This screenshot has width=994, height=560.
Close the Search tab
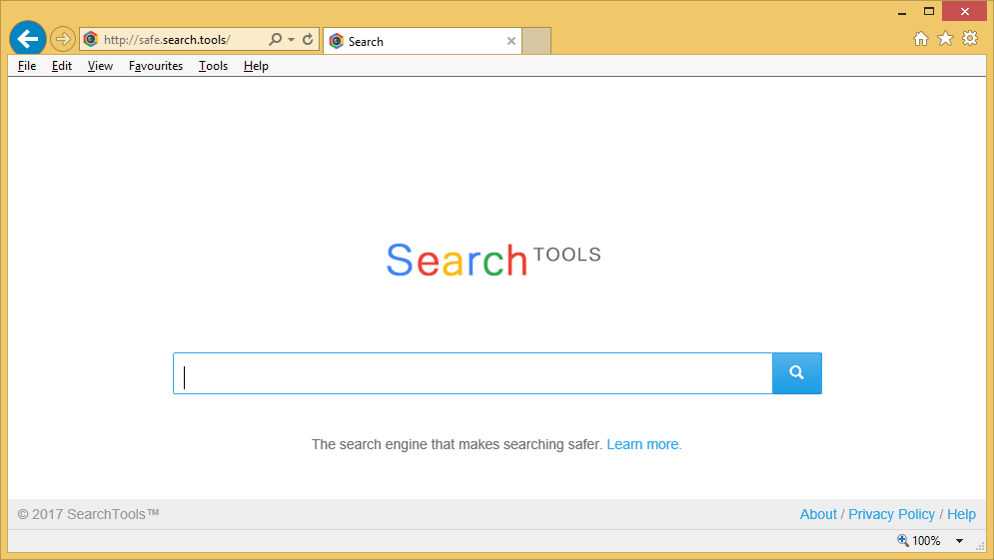point(511,41)
